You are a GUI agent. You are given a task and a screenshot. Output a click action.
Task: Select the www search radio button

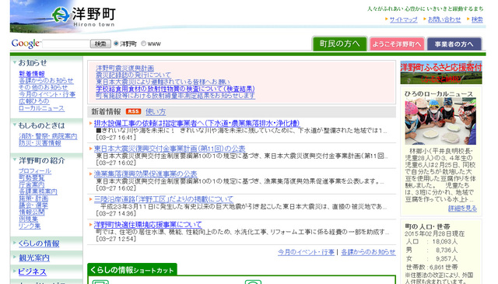(143, 44)
